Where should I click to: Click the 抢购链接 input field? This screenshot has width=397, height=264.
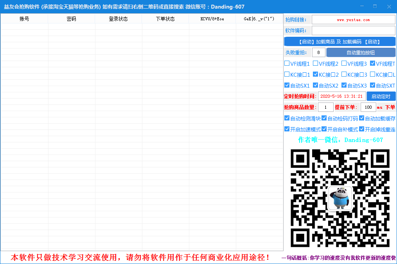[353, 20]
